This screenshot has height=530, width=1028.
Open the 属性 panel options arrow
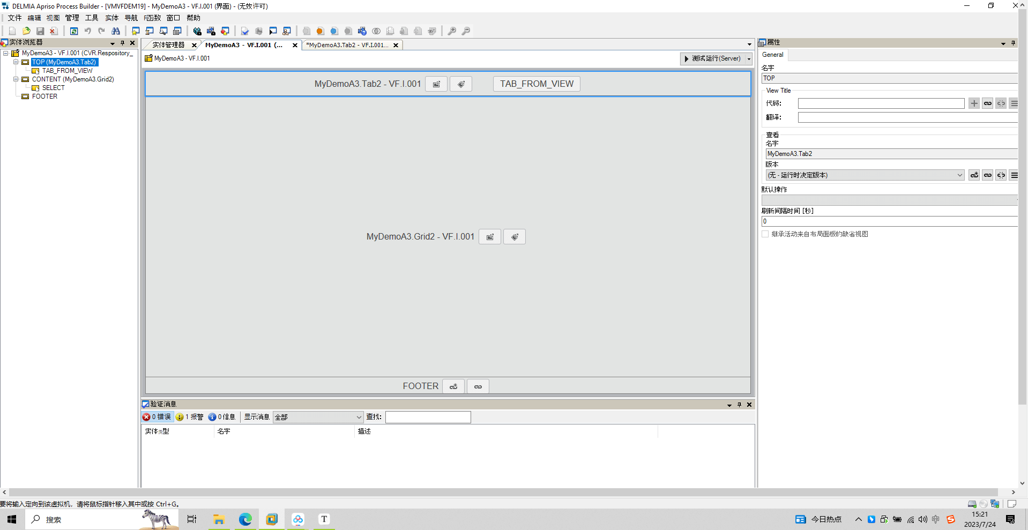point(1003,43)
